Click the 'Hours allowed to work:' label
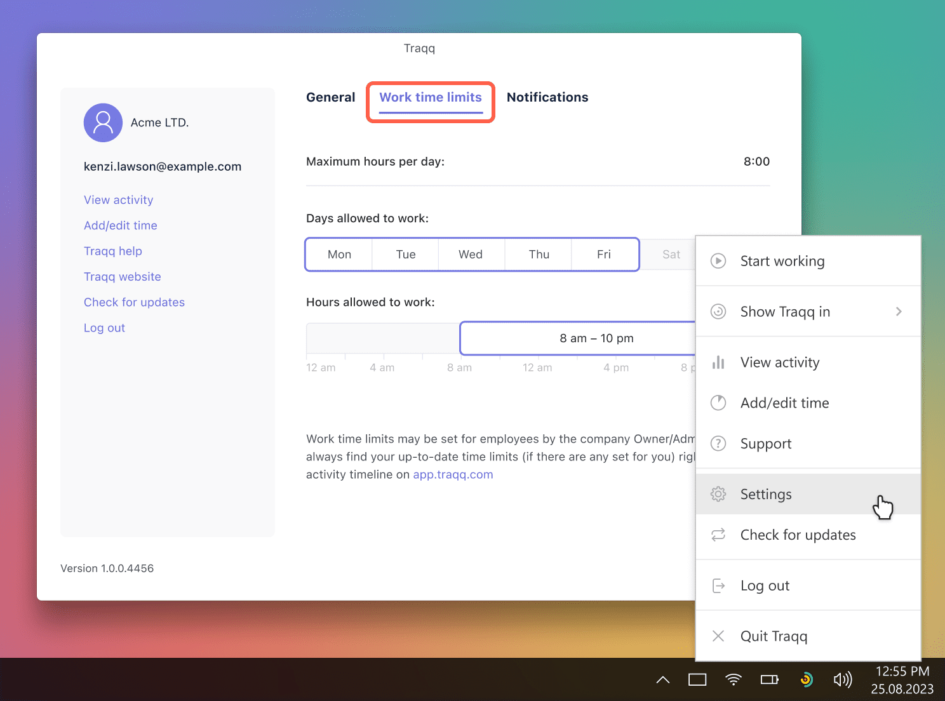The image size is (945, 701). point(371,302)
